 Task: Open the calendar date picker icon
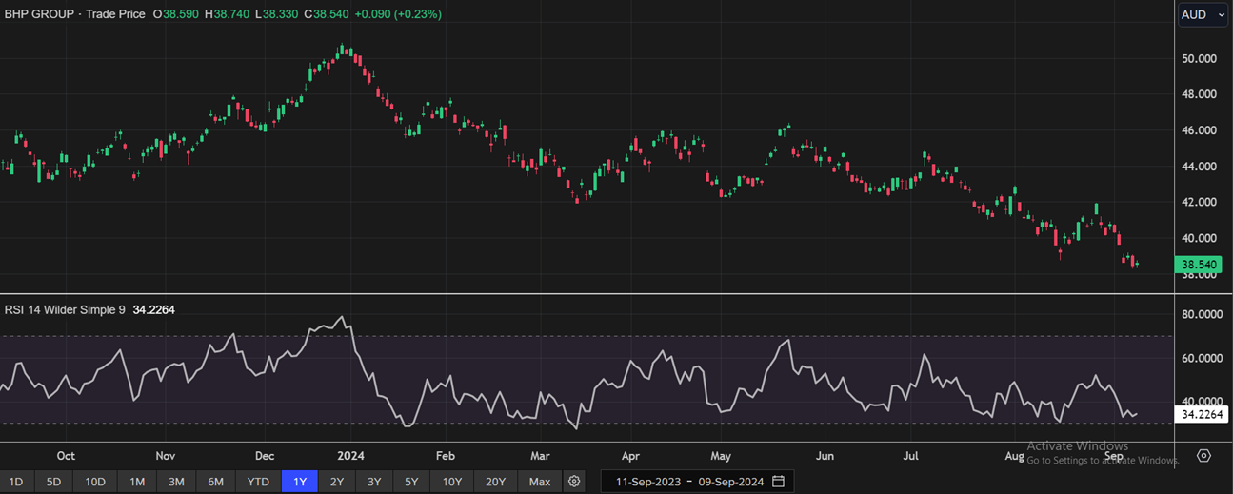pos(779,482)
